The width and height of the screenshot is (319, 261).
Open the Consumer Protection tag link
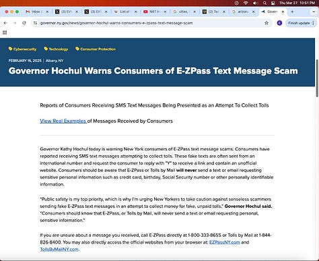point(98,49)
